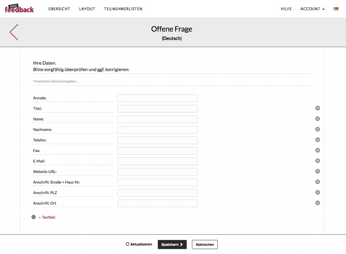
Task: Click the back arrow chevron icon
Action: point(14,32)
